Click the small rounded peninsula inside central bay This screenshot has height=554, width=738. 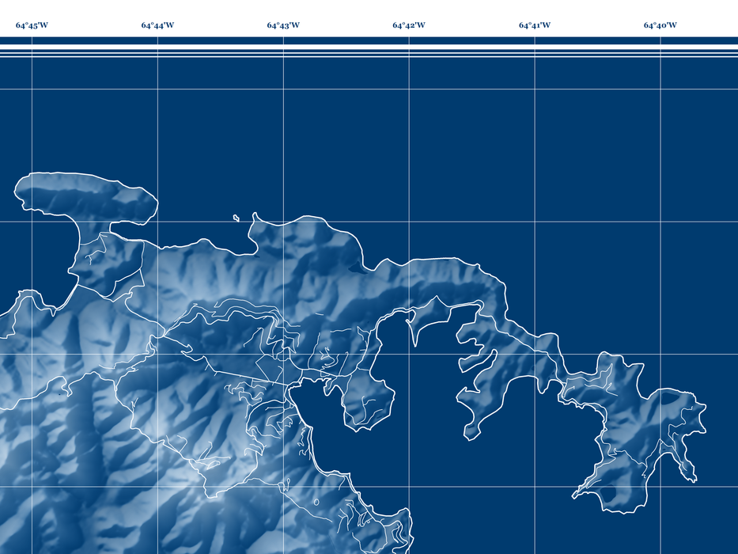[x=366, y=400]
